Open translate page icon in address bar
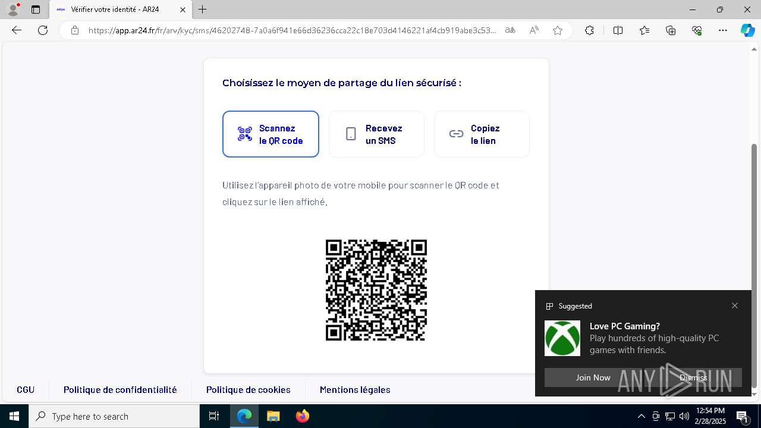This screenshot has width=761, height=428. tap(510, 30)
